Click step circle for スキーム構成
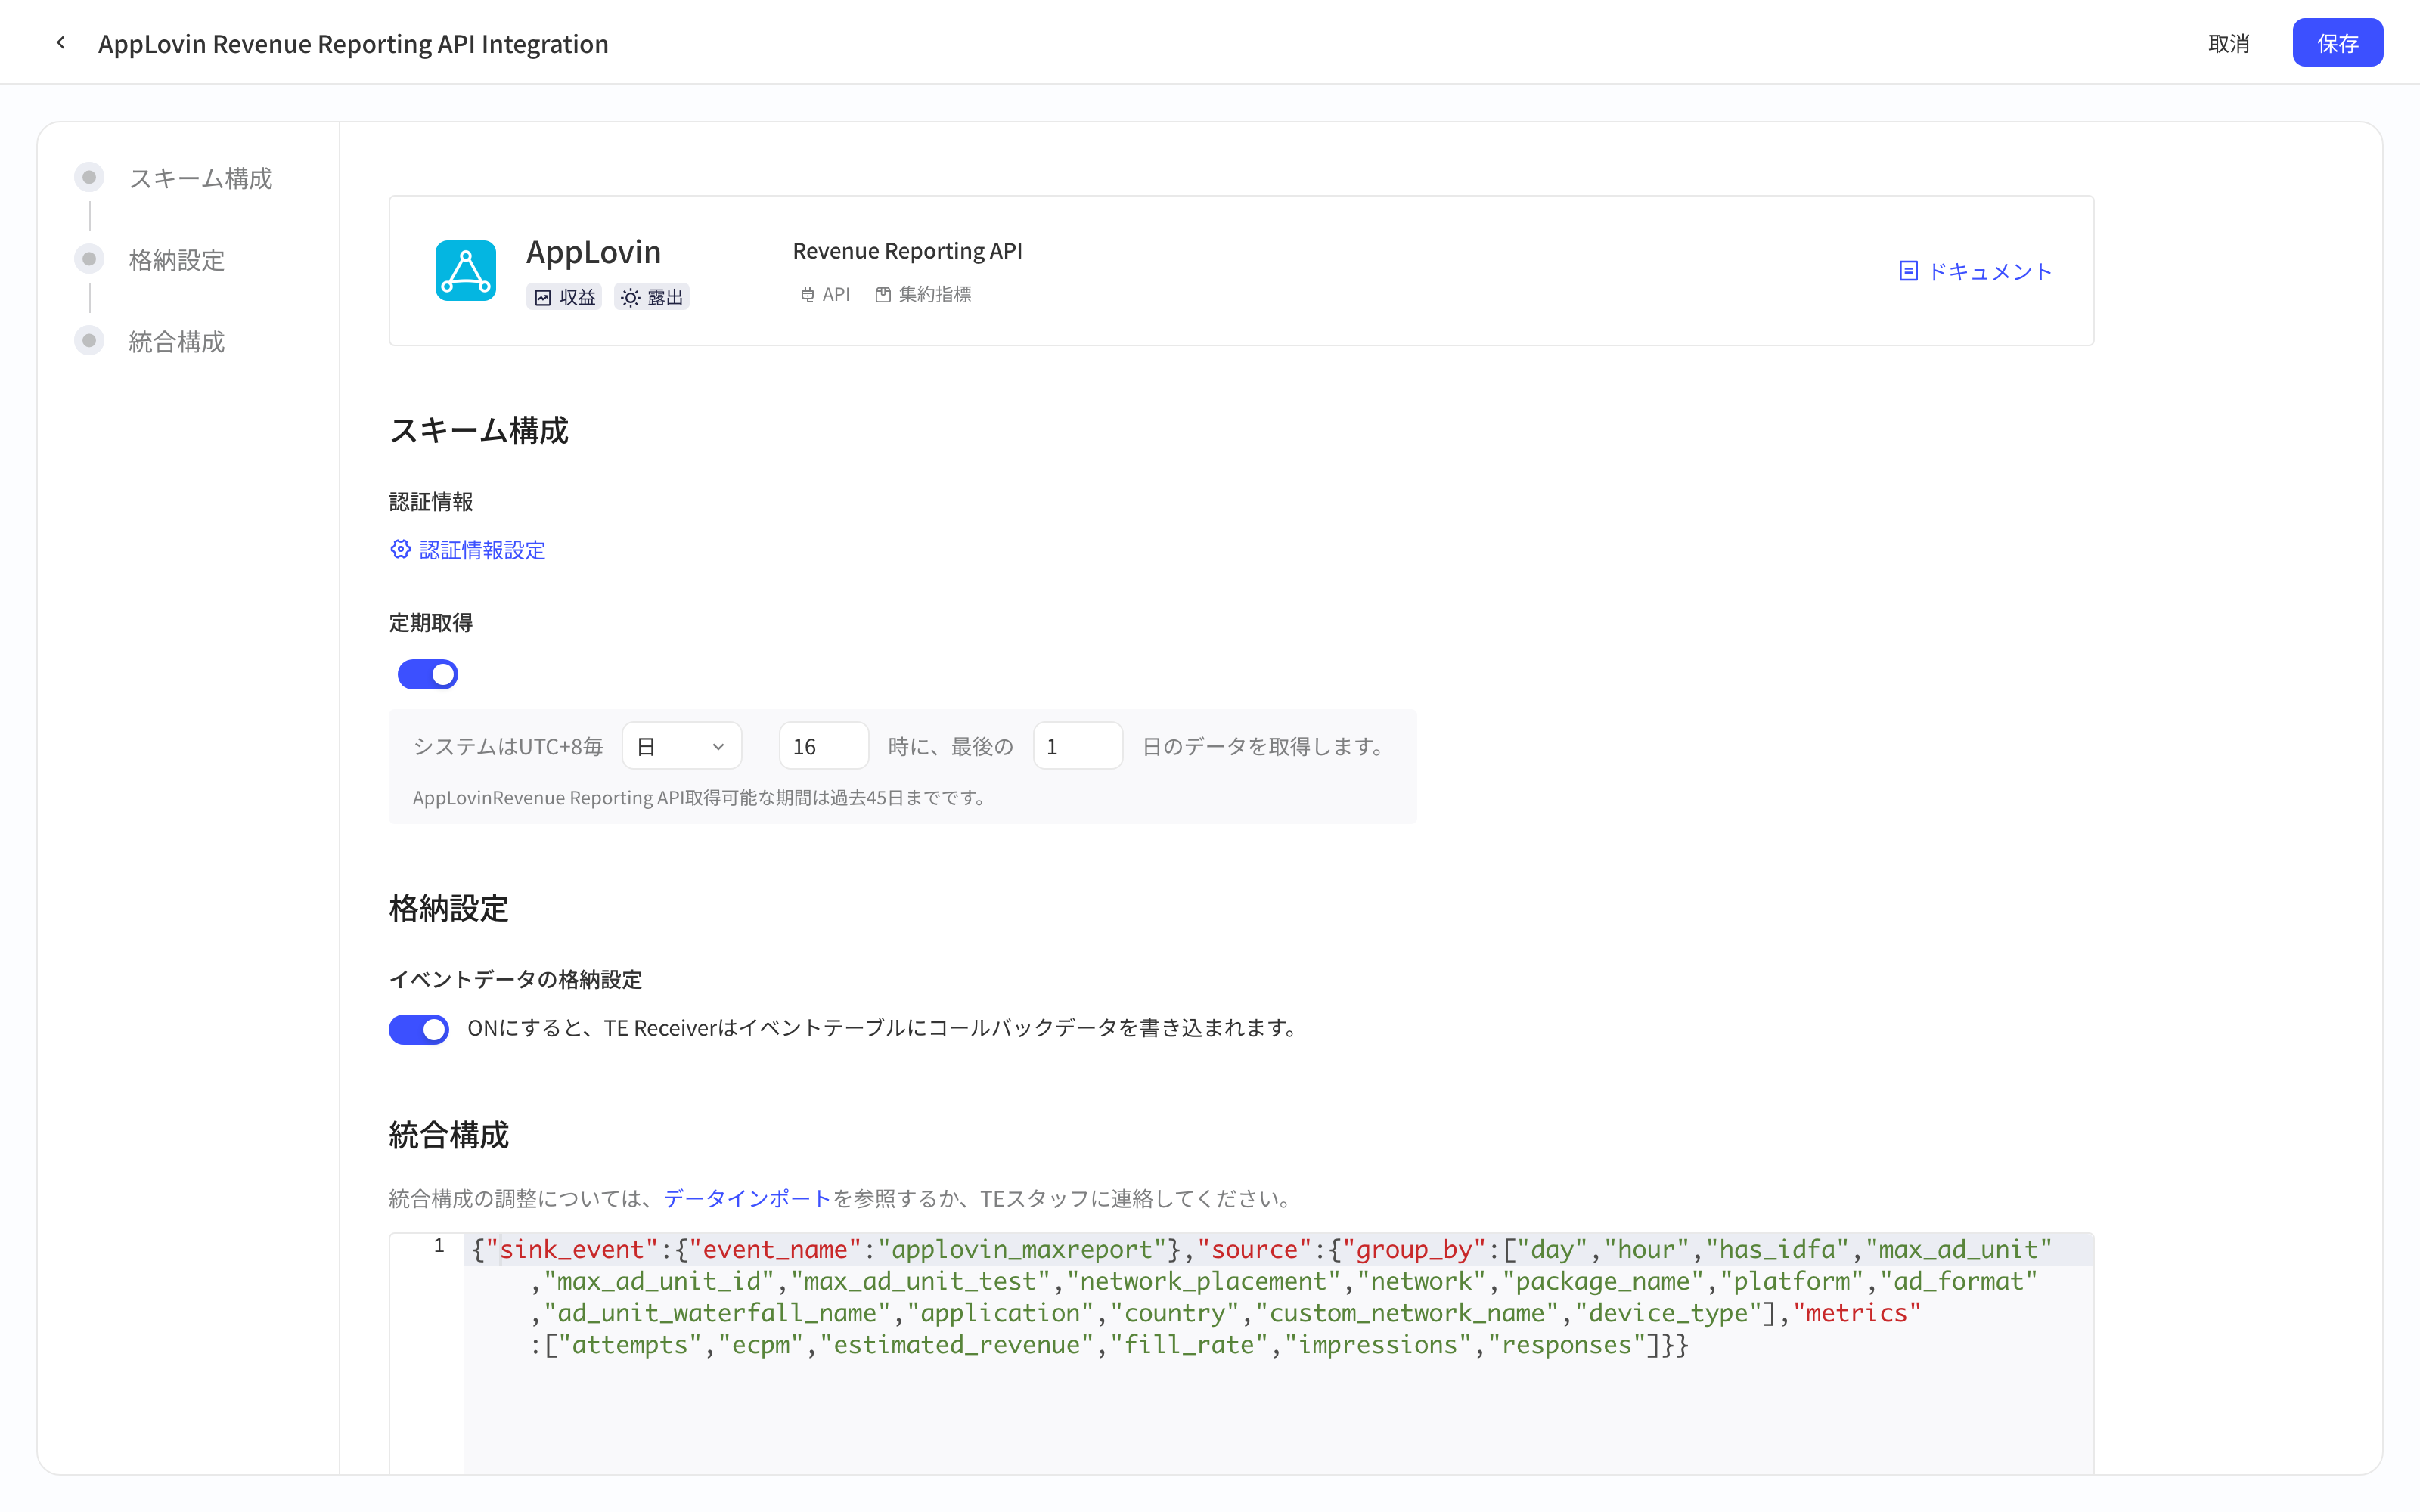 (89, 178)
